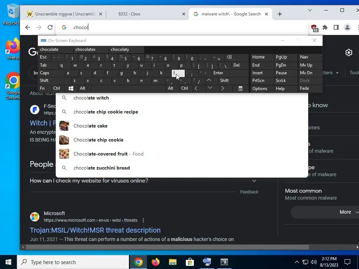Hit the Enter key on On-Screen Keyboard
Screen dimensions: 359x269
click(230, 73)
